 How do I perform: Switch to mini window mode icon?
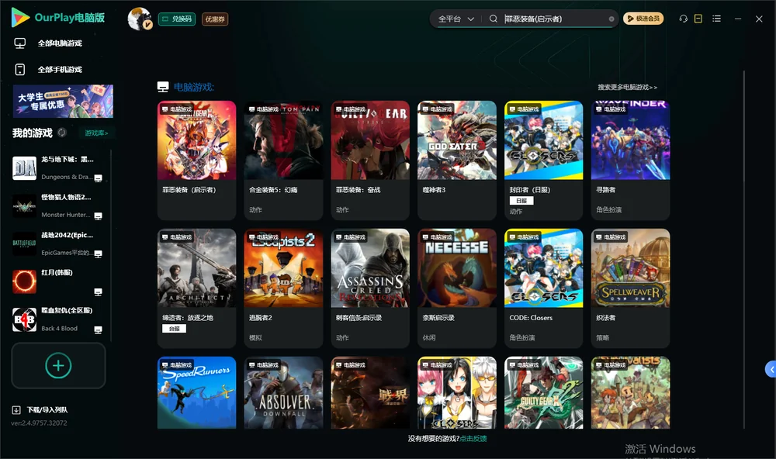tap(698, 19)
